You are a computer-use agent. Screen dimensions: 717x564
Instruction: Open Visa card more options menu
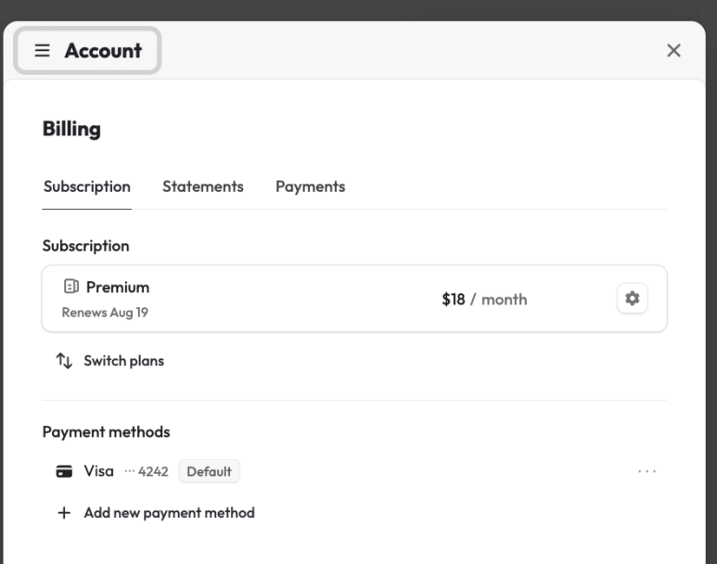pos(647,471)
